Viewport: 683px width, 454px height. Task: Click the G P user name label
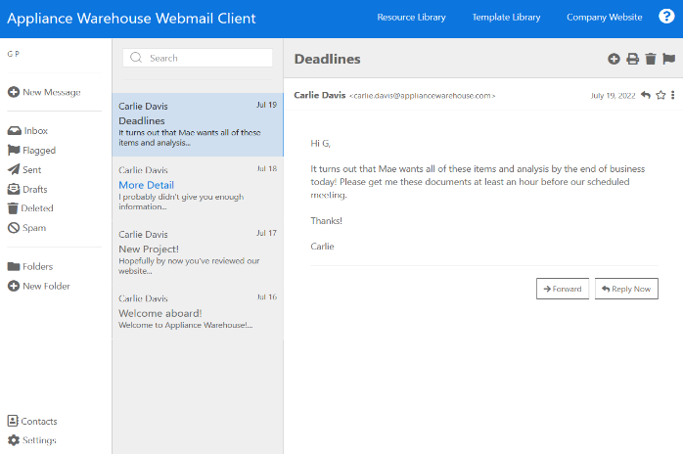click(x=13, y=54)
